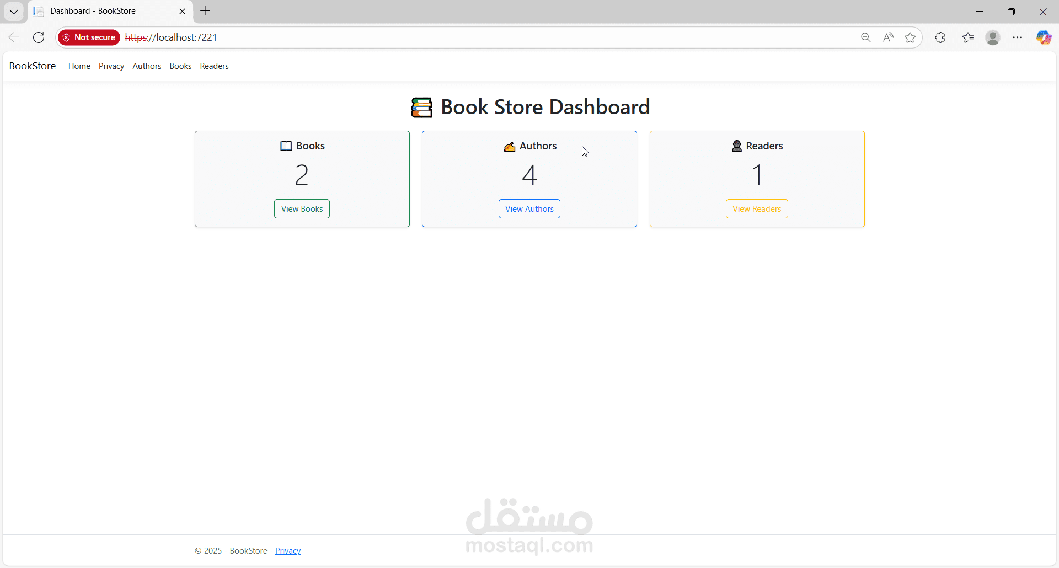Open the Not secure site info badge
This screenshot has width=1059, height=568.
(x=89, y=37)
